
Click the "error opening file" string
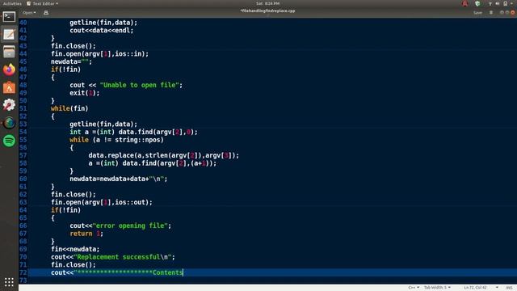pos(130,226)
